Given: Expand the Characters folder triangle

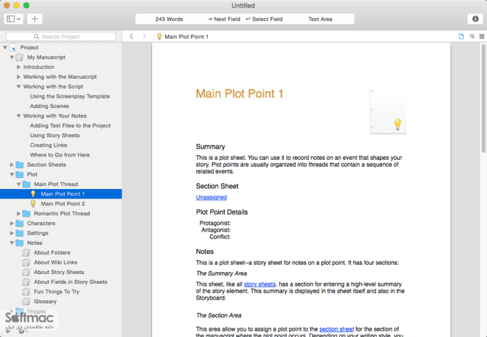Looking at the screenshot, I should (12, 223).
